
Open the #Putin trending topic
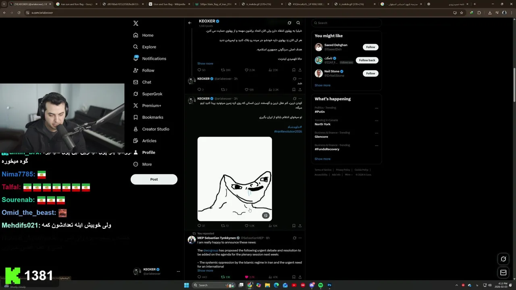tap(320, 112)
